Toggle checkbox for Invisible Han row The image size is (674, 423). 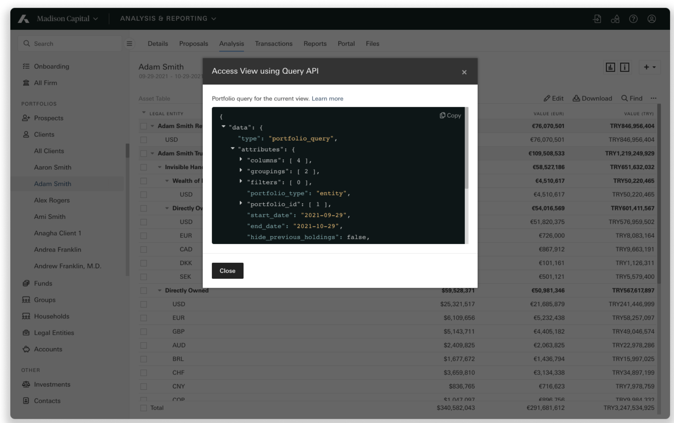pos(144,167)
